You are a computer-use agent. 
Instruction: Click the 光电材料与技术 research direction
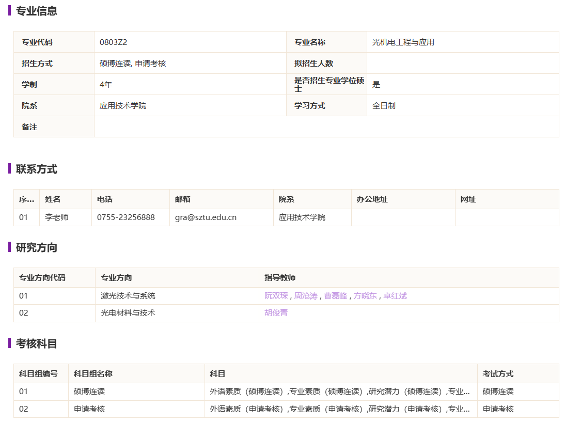coord(128,313)
